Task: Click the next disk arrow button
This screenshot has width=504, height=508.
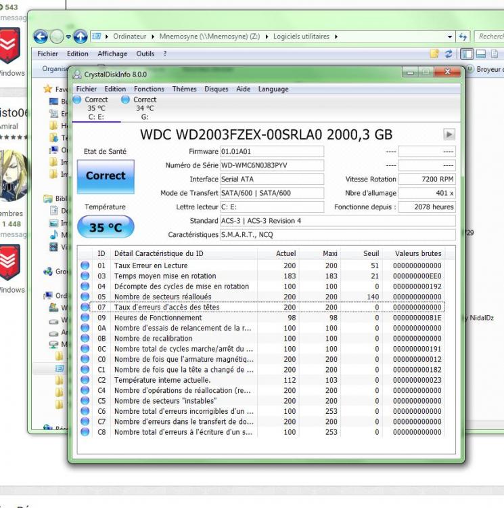Action: tap(449, 135)
